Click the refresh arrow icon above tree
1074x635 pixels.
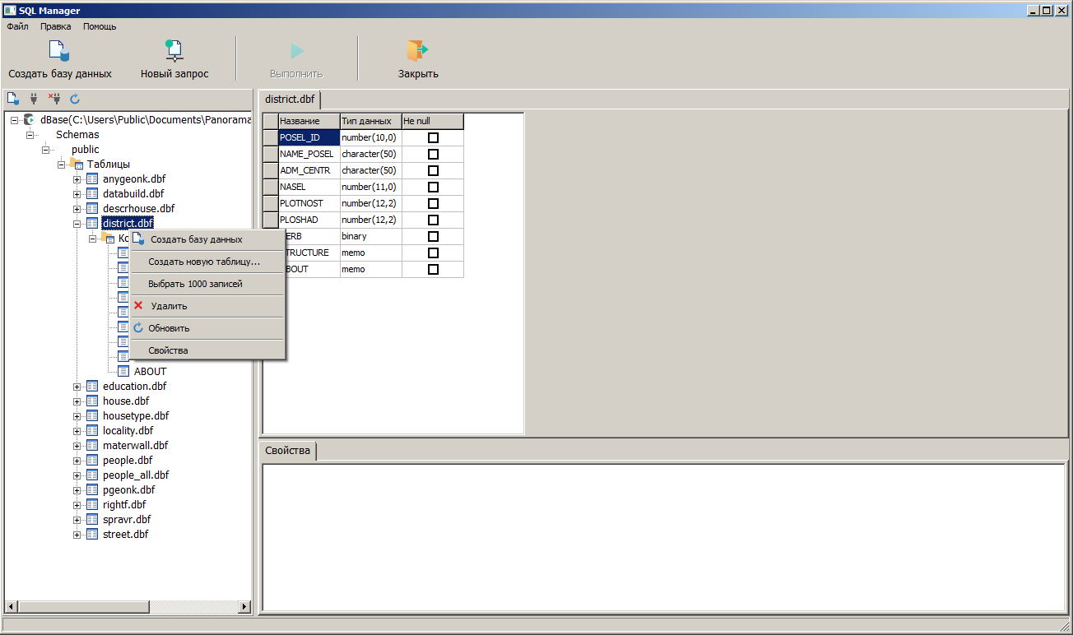(x=75, y=99)
